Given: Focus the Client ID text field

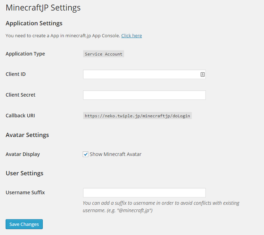Looking at the screenshot, I should point(140,74).
